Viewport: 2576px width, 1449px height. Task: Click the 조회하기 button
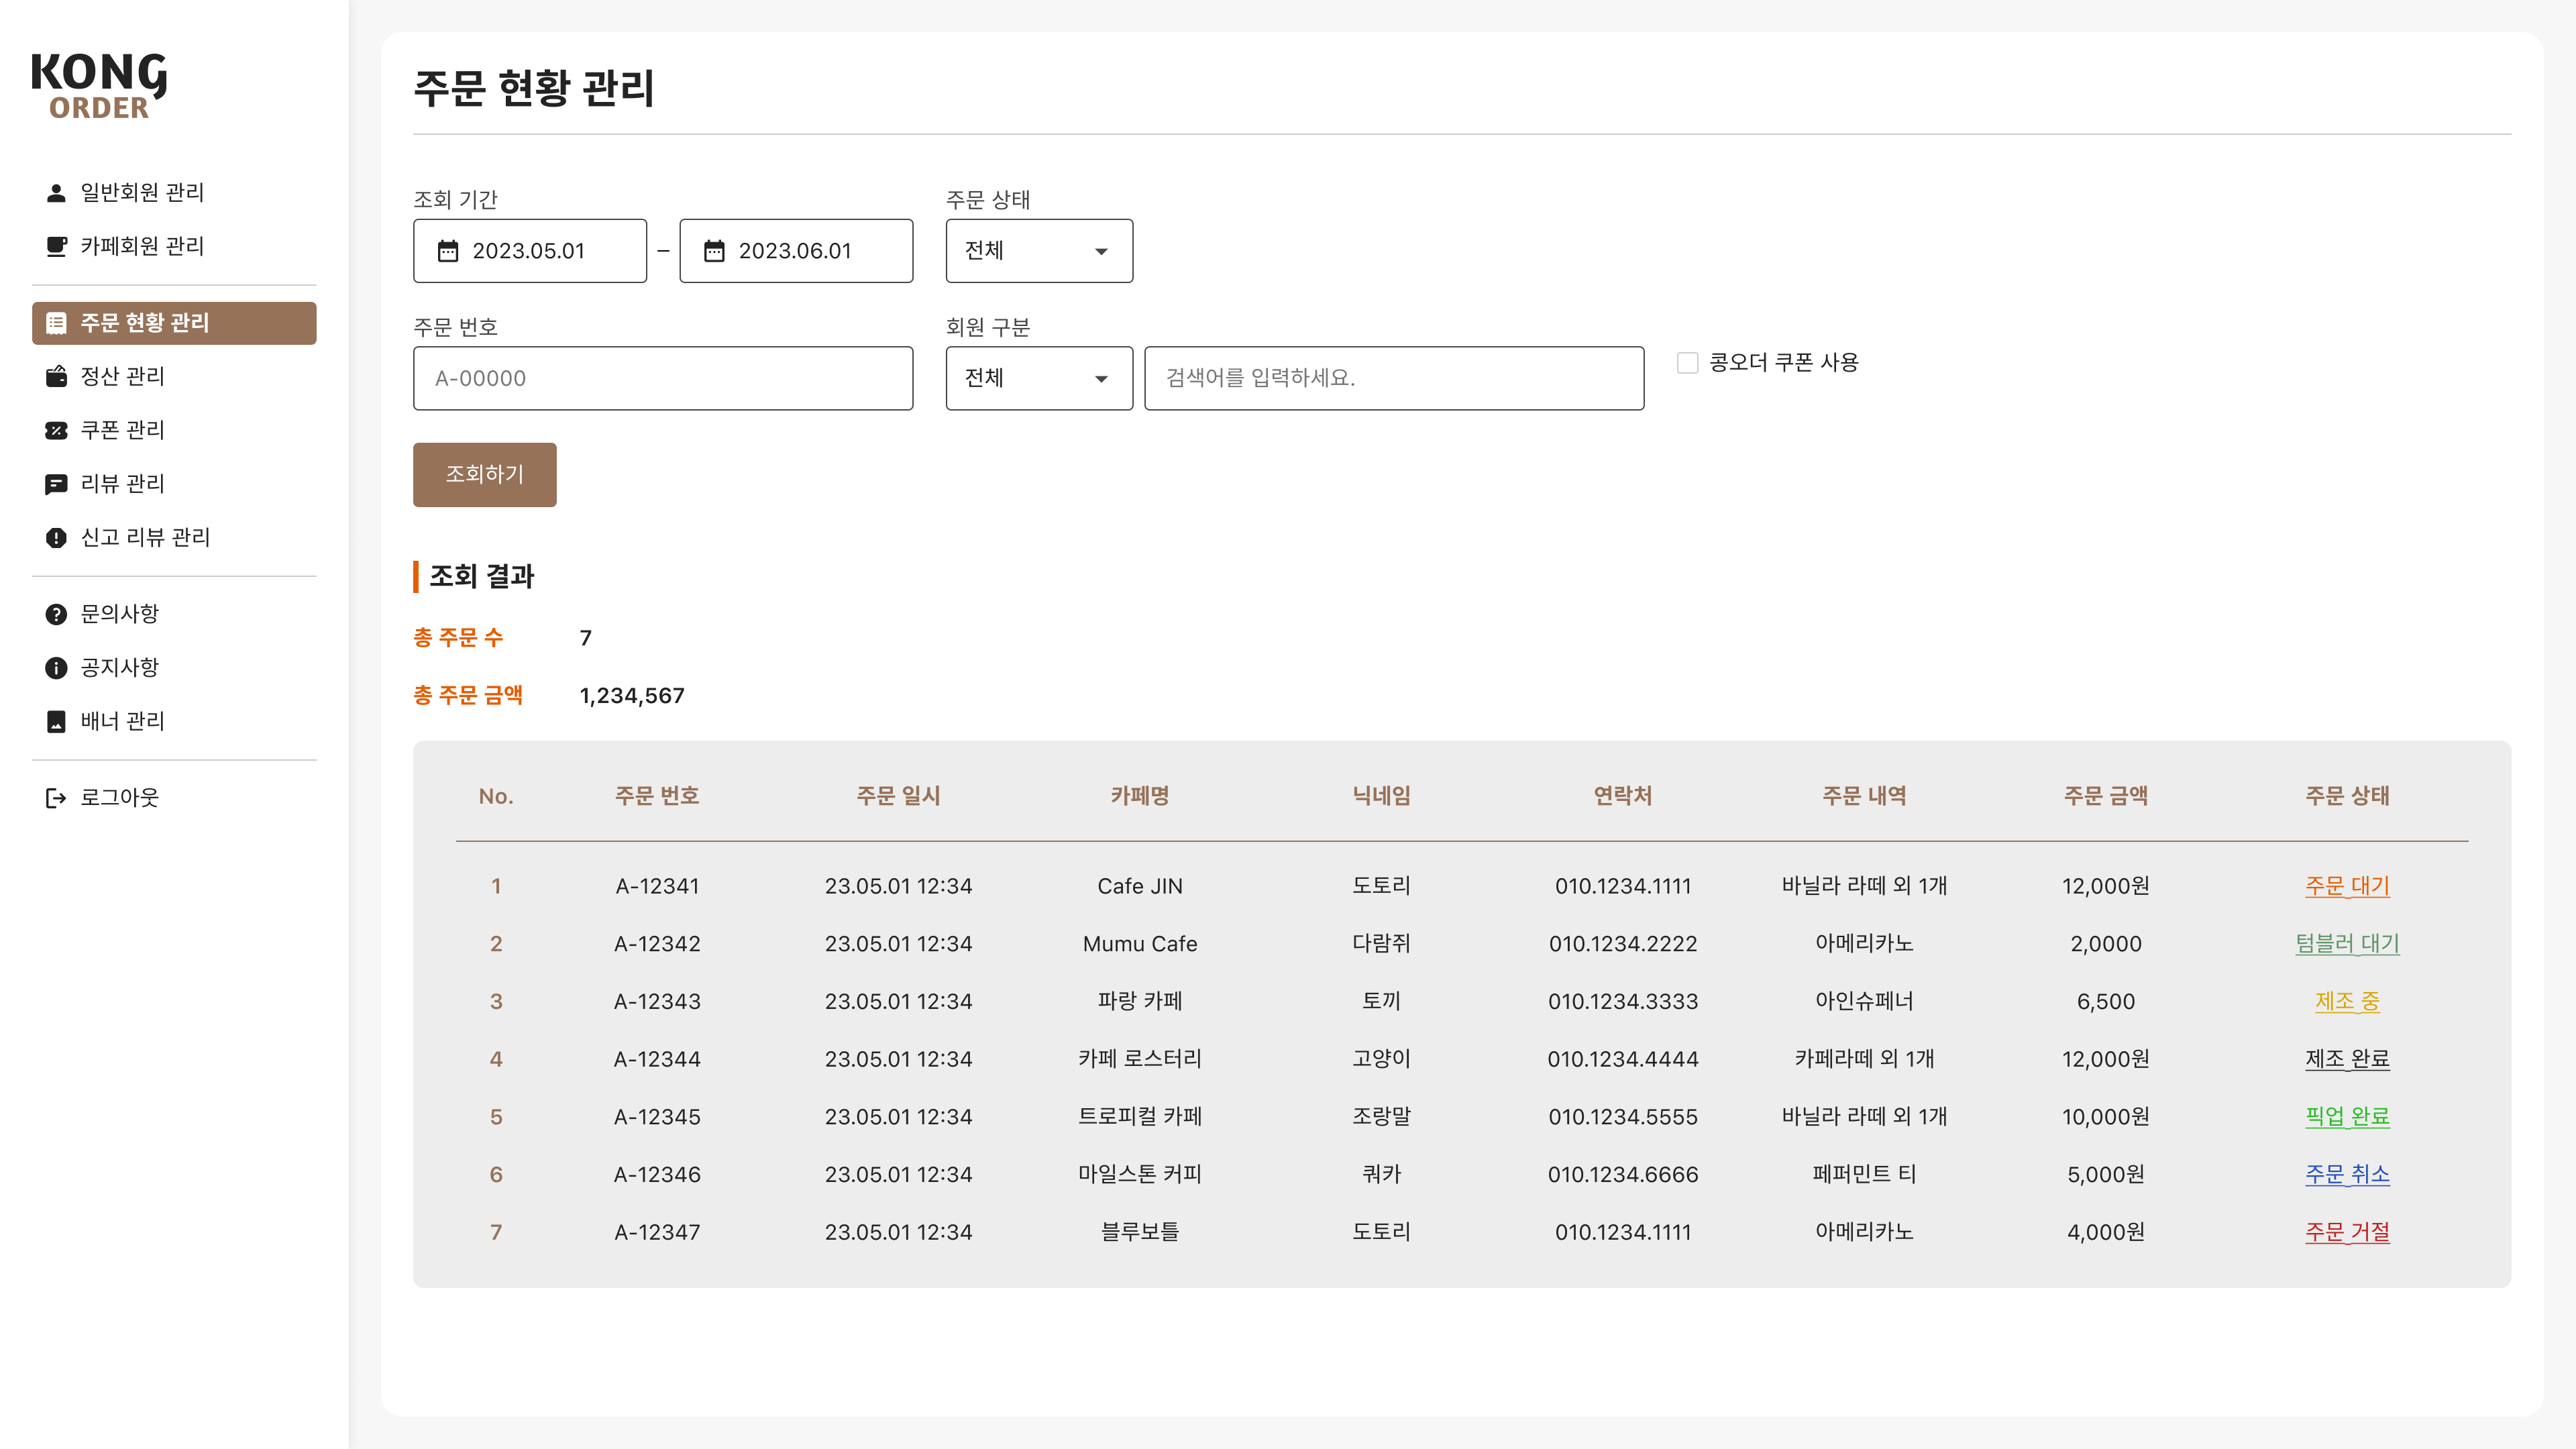(x=484, y=474)
